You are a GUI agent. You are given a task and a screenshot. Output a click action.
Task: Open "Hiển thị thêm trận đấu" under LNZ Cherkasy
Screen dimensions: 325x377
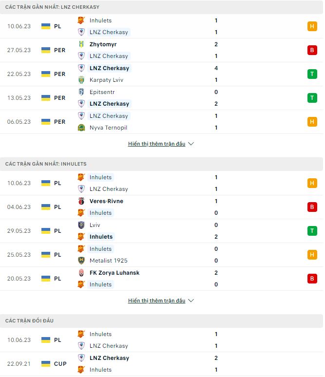(156, 144)
